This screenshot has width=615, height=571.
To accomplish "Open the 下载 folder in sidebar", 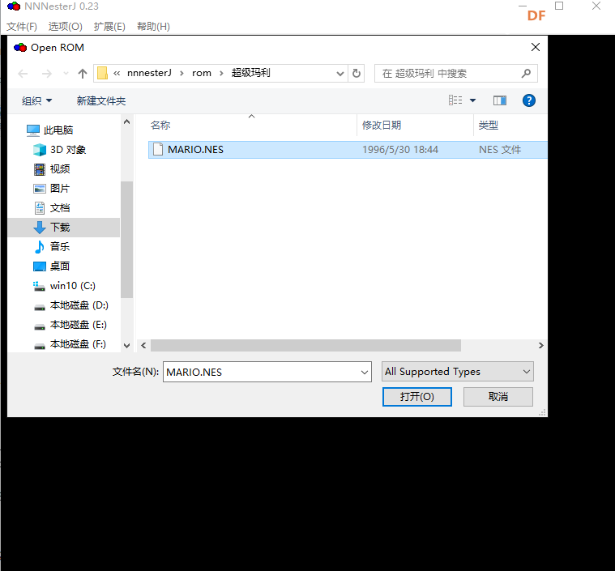I will pyautogui.click(x=60, y=228).
